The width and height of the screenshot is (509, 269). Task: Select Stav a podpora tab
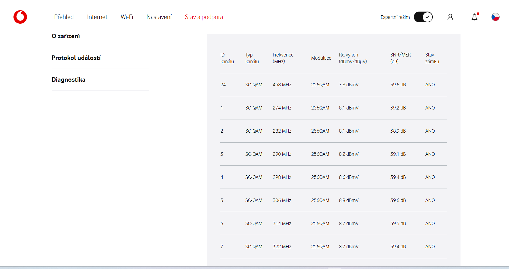coord(204,17)
